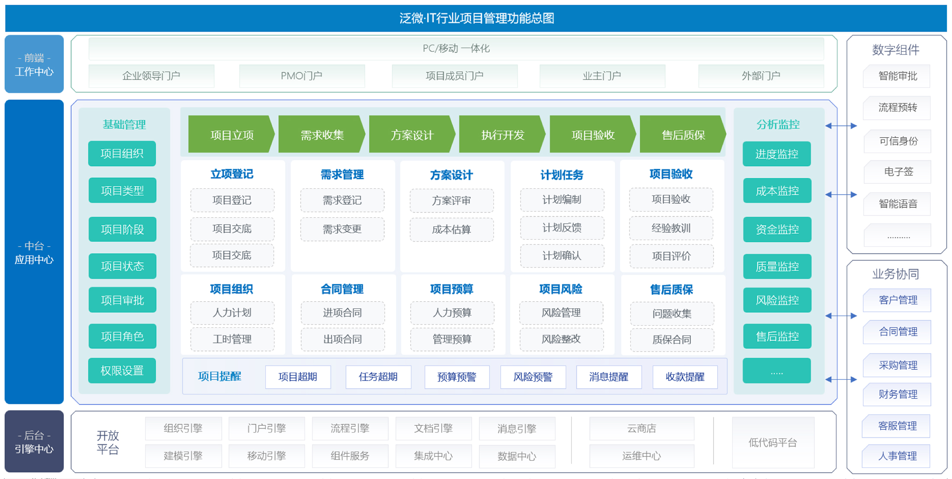Image resolution: width=952 pixels, height=479 pixels.
Task: Click the 进项合同 box under 合同管理
Action: point(342,313)
